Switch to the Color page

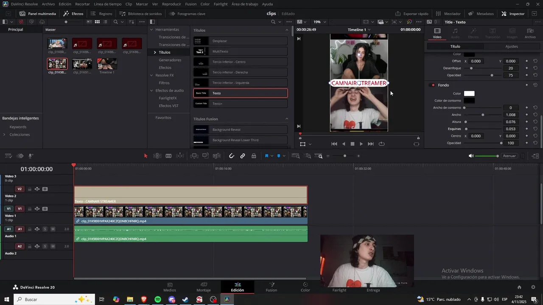tap(305, 287)
